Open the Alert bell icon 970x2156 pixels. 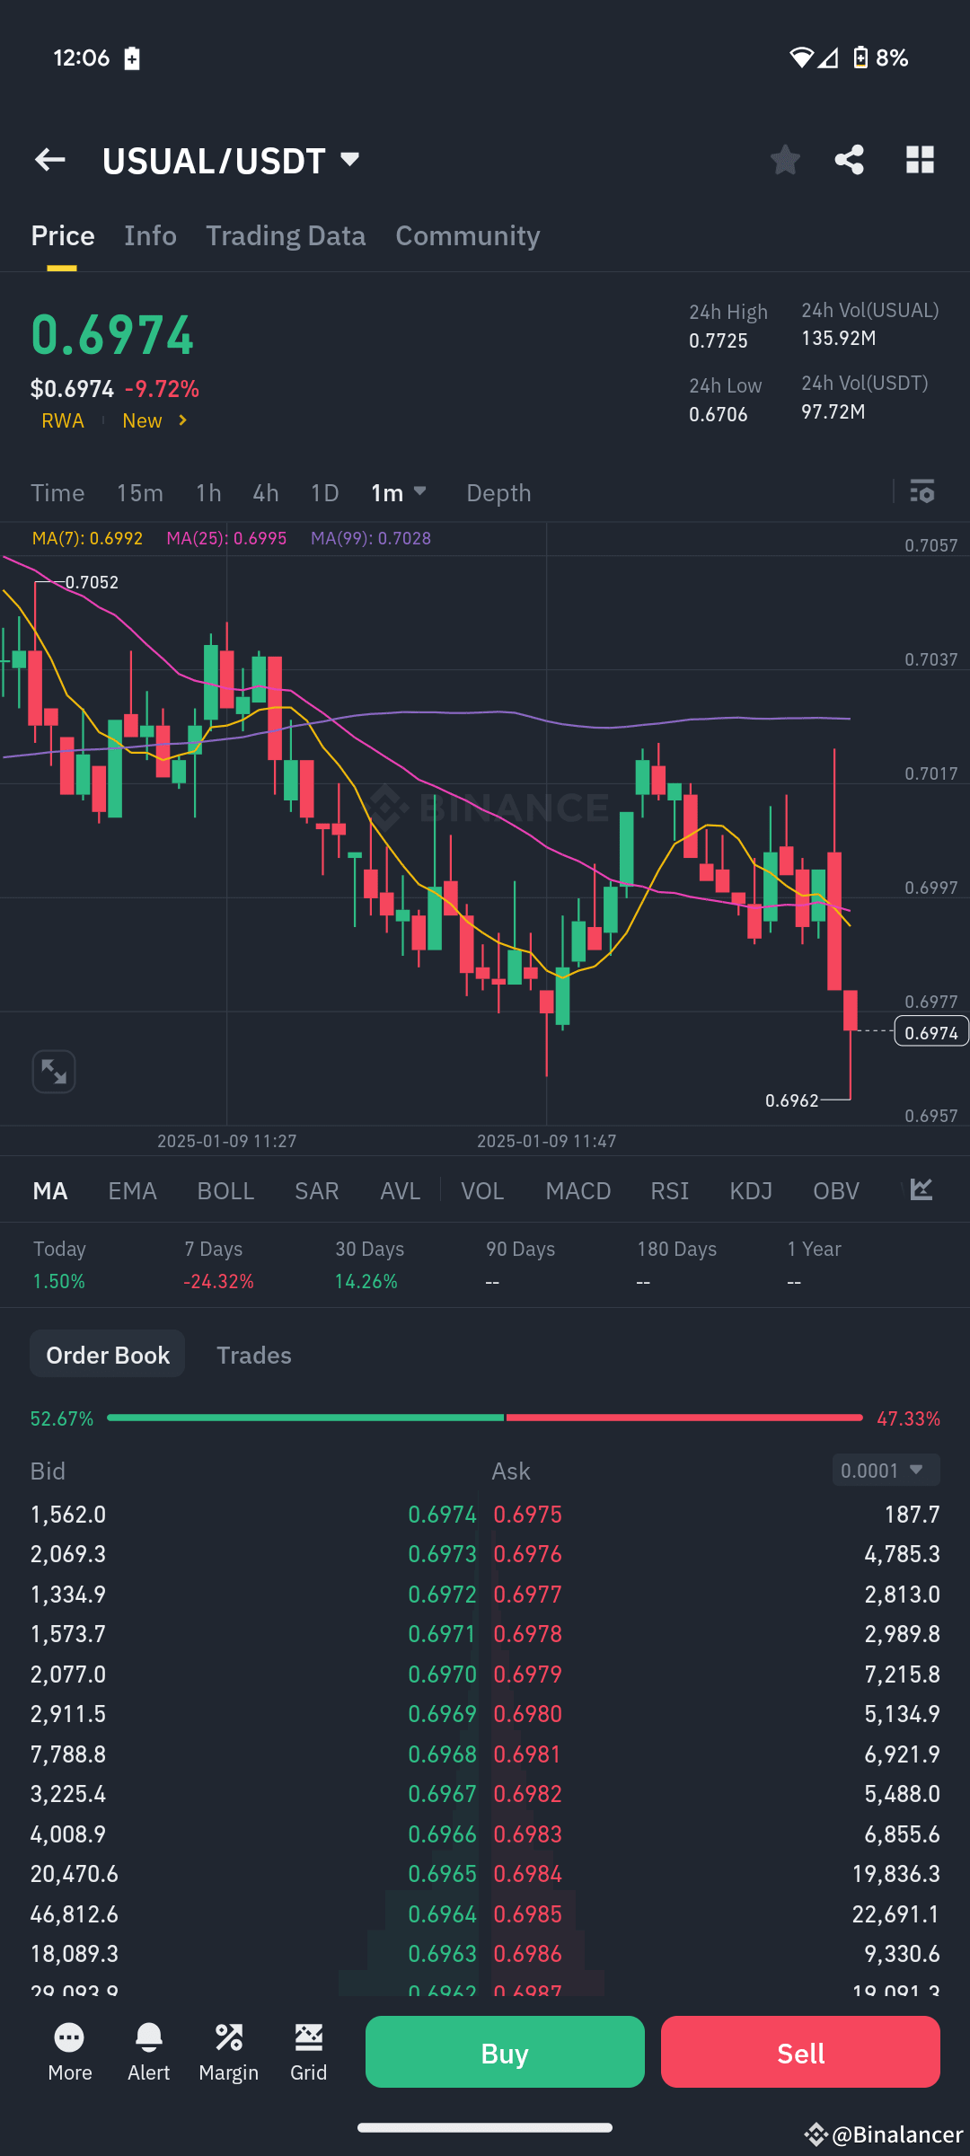pos(148,2052)
